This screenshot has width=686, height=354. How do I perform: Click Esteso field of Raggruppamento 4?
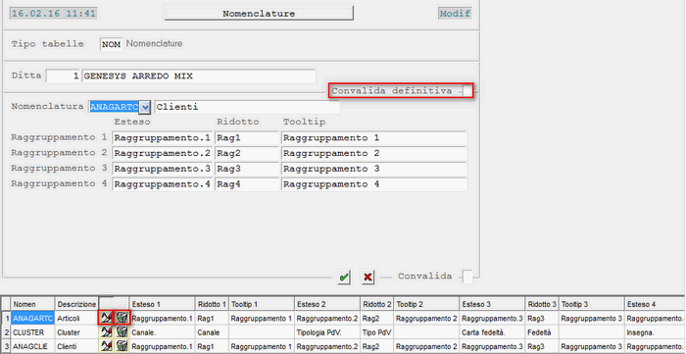pos(163,184)
